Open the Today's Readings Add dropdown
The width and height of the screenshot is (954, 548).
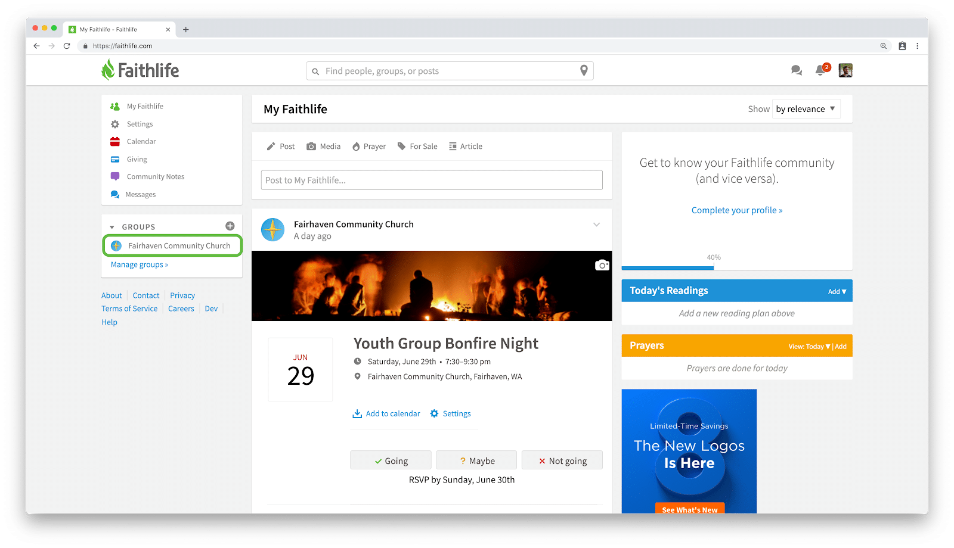837,292
